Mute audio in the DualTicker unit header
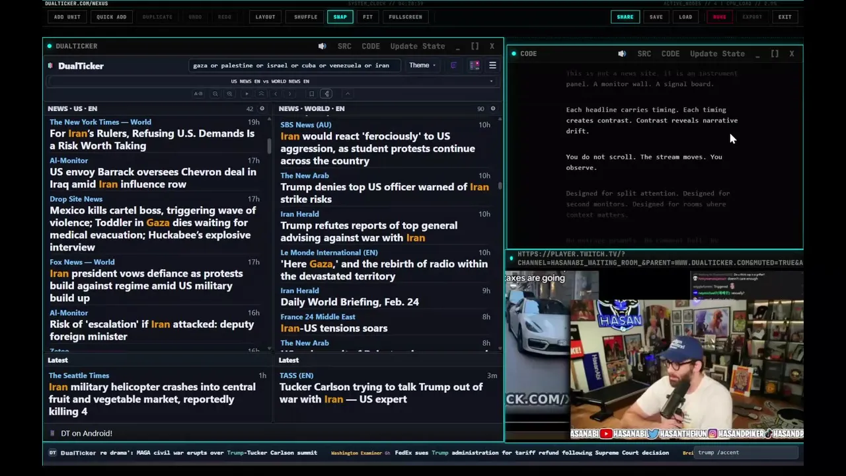The image size is (846, 476). pos(322,46)
